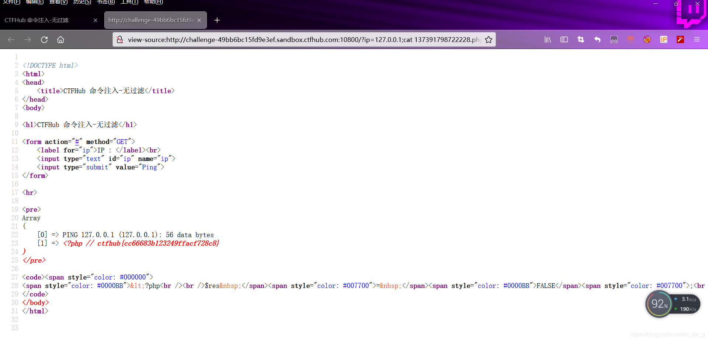Click the red blocked-circle extension icon

(x=647, y=40)
